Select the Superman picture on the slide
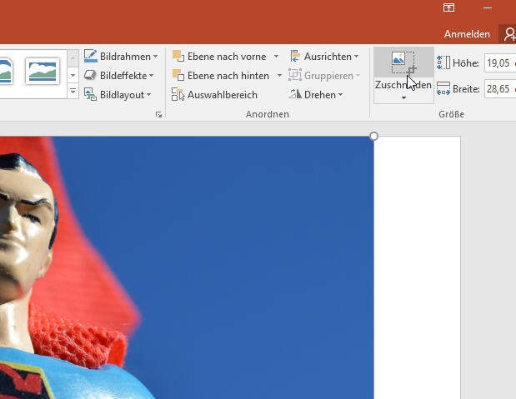The image size is (516, 399). click(x=187, y=267)
